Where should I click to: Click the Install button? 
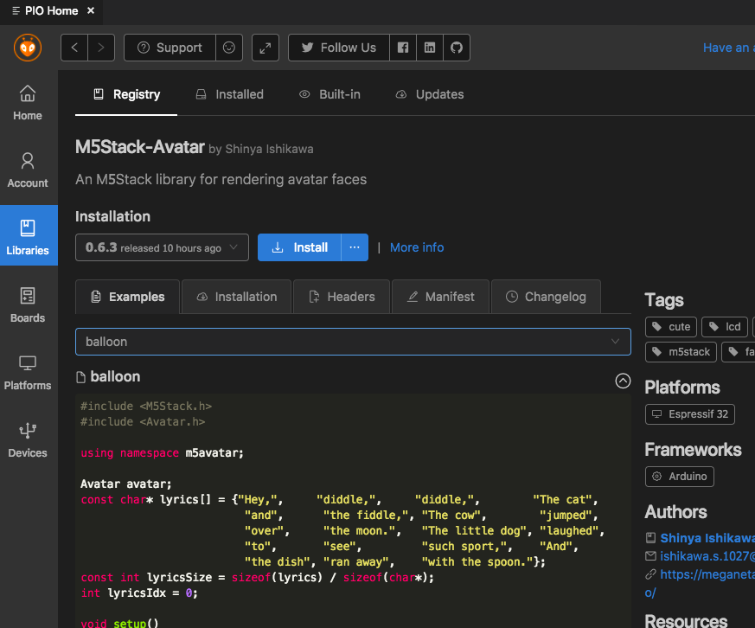click(x=300, y=247)
